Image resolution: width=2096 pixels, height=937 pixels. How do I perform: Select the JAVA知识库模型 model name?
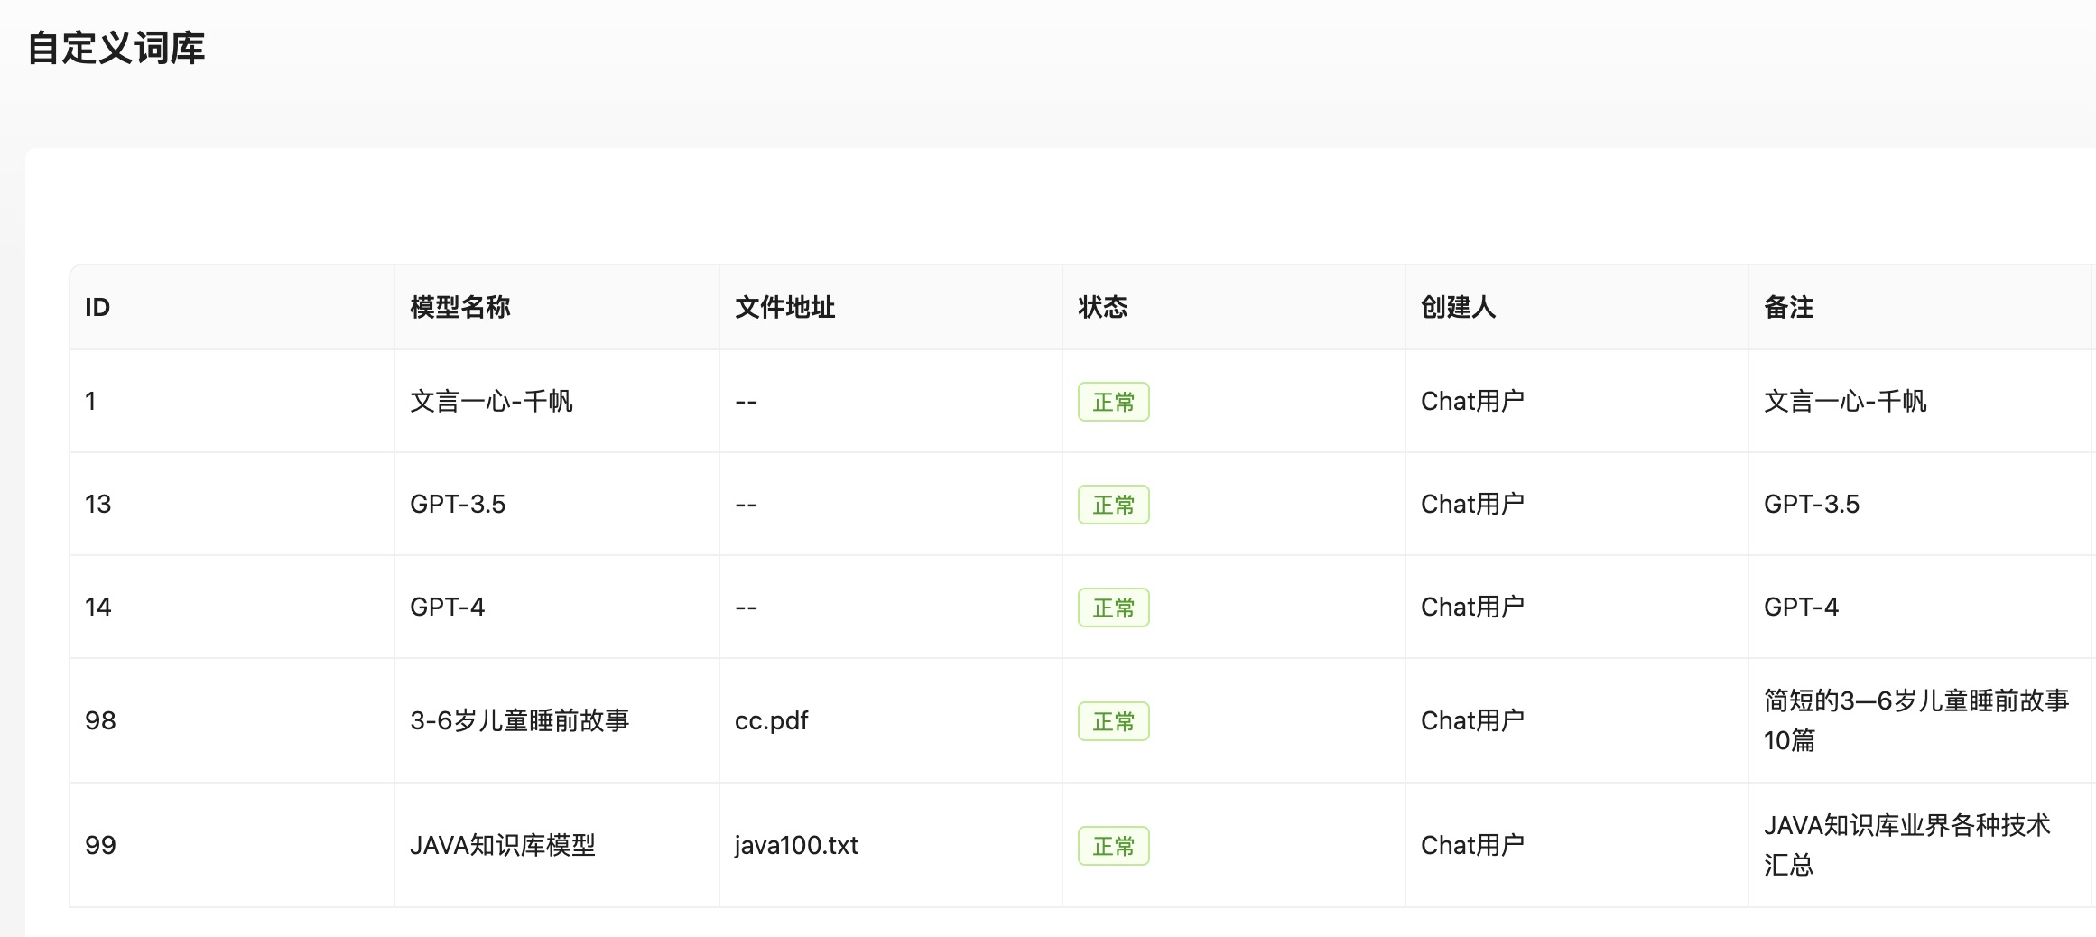[x=502, y=846]
